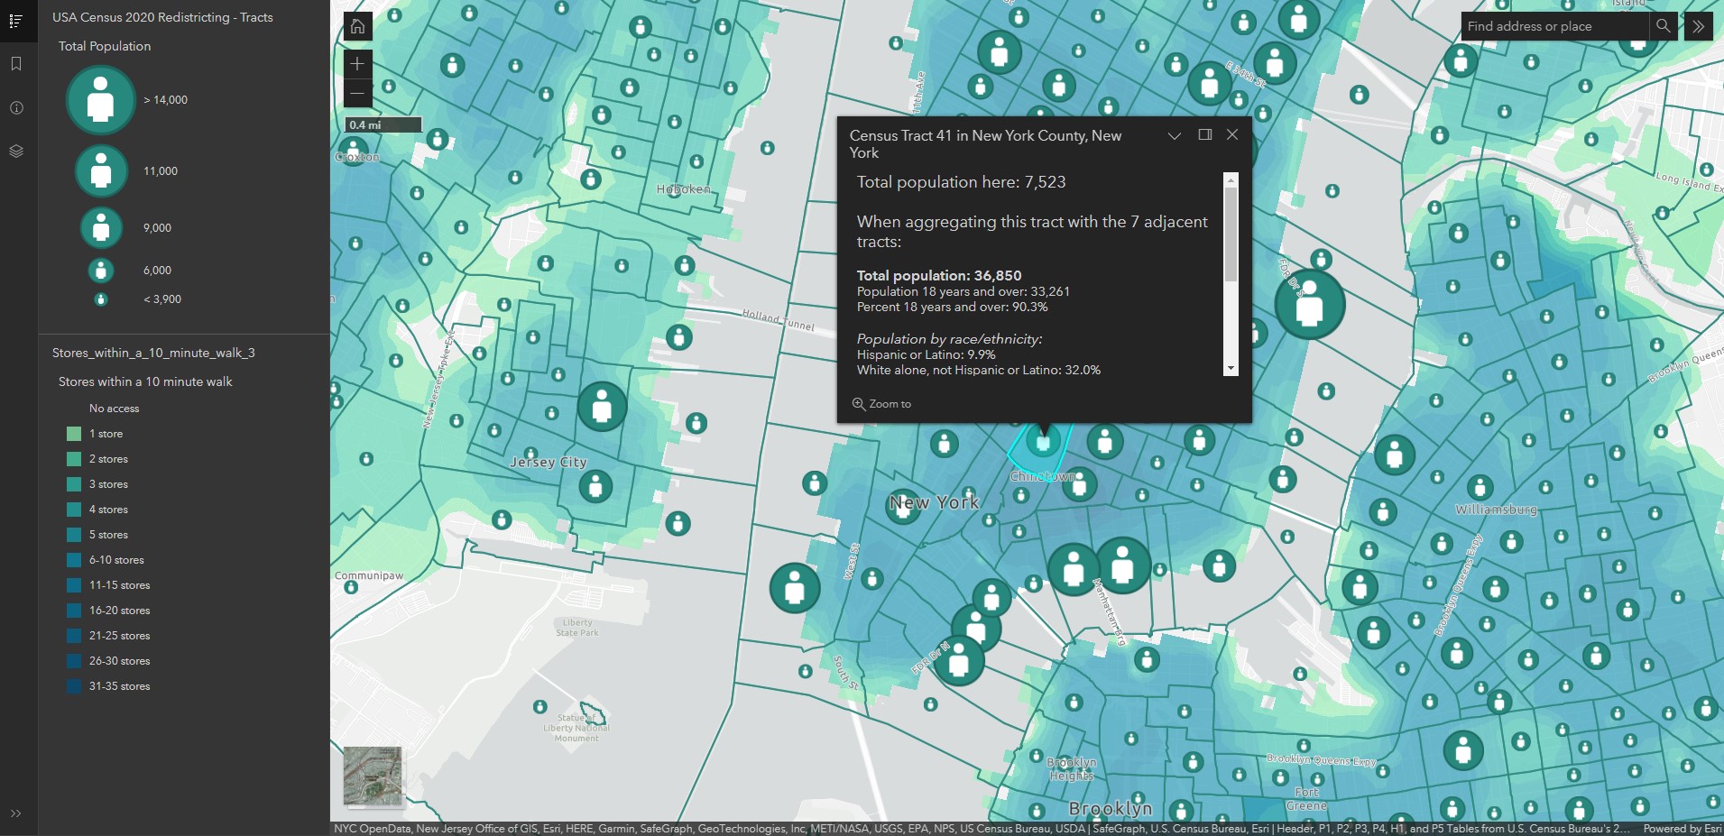1724x836 pixels.
Task: Select the 31-35 stores legend swatch
Action: point(73,686)
